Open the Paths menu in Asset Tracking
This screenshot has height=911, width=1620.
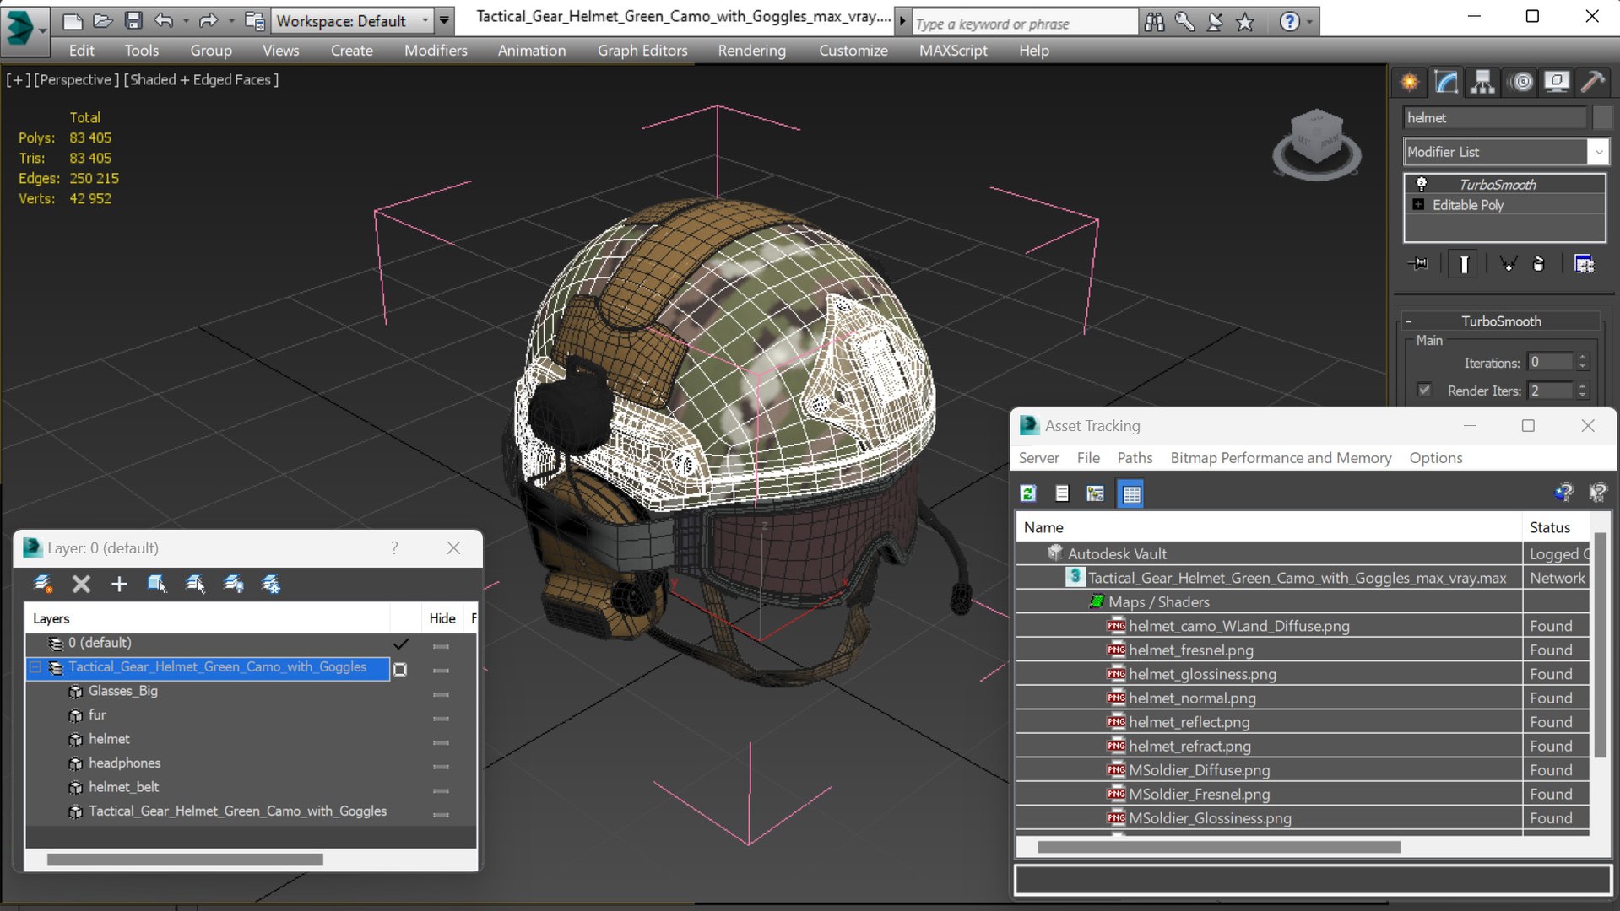1134,458
